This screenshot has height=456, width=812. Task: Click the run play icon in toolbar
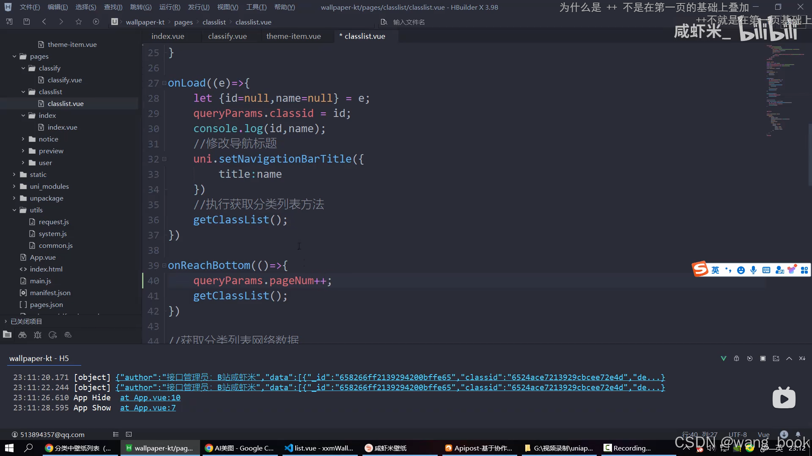[96, 22]
